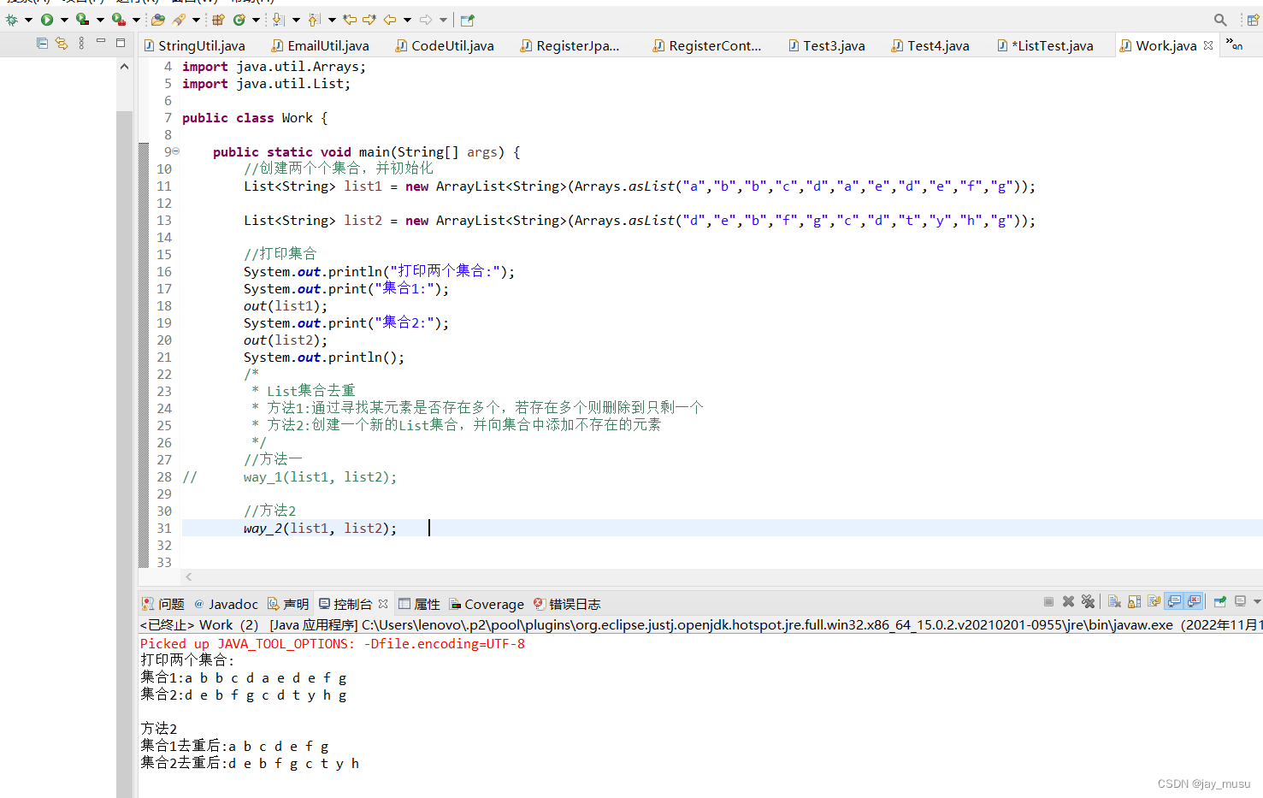The image size is (1263, 798).
Task: Toggle Show Console When Standard Out Changes
Action: [x=1173, y=601]
